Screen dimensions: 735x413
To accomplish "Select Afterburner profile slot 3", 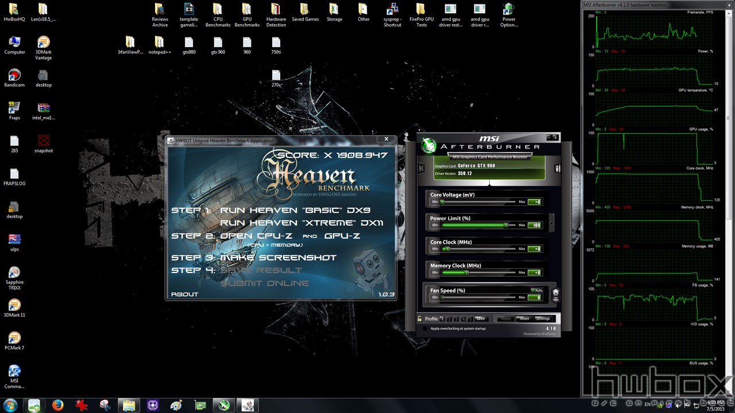I will click(x=457, y=319).
